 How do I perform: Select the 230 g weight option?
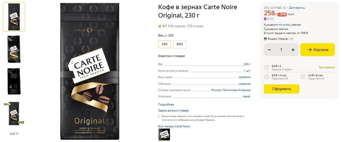click(x=164, y=44)
